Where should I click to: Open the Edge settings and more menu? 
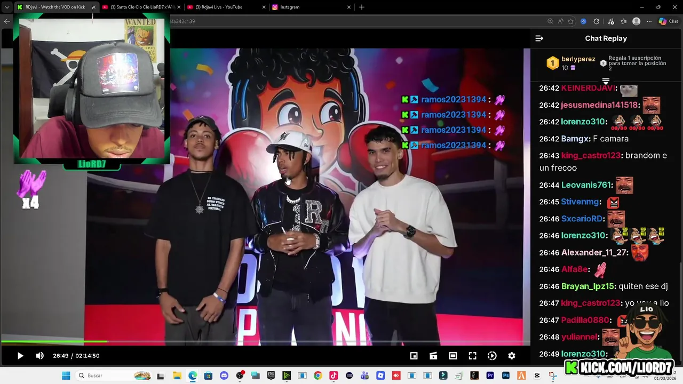click(649, 21)
